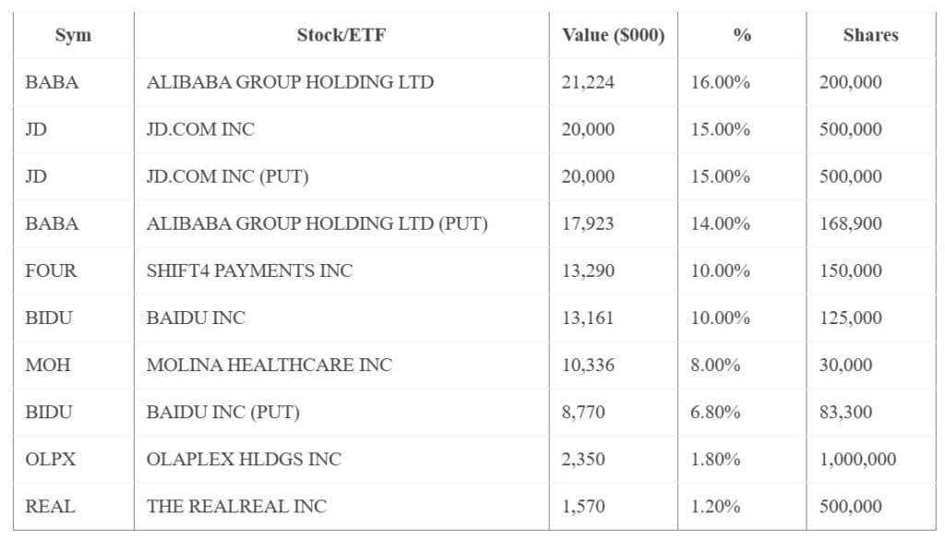Viewport: 945px width, 540px height.
Task: Click the 168,900 shares cell
Action: pos(850,223)
